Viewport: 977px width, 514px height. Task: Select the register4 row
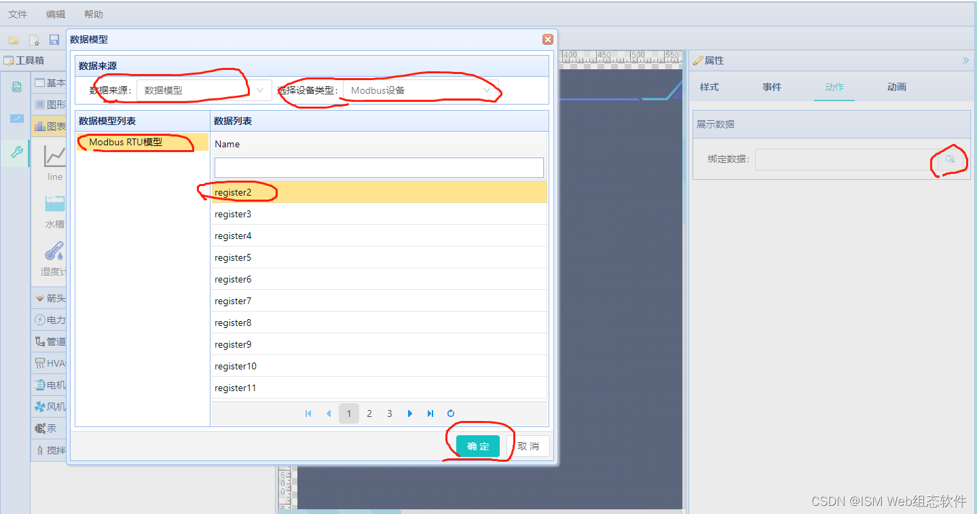click(x=379, y=236)
